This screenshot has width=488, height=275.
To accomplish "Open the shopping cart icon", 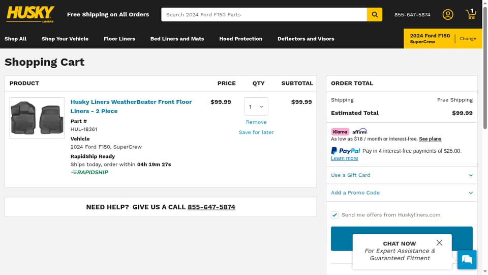I will click(471, 14).
